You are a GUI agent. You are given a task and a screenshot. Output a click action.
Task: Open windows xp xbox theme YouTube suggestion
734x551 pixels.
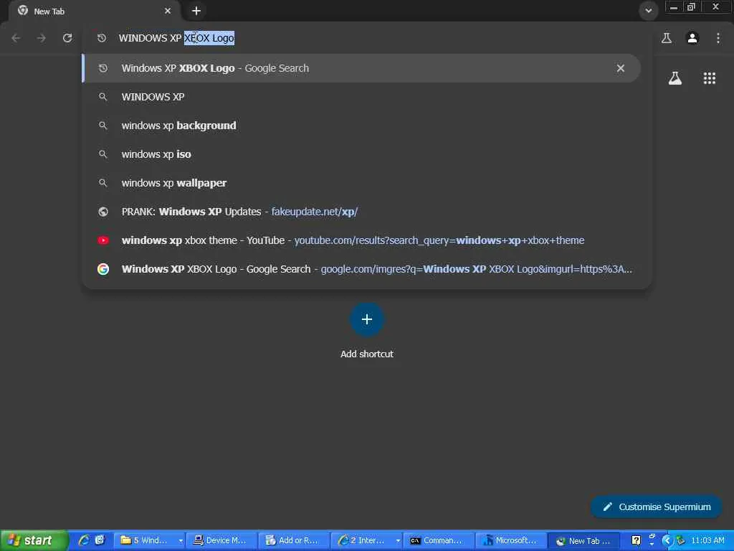coord(361,240)
